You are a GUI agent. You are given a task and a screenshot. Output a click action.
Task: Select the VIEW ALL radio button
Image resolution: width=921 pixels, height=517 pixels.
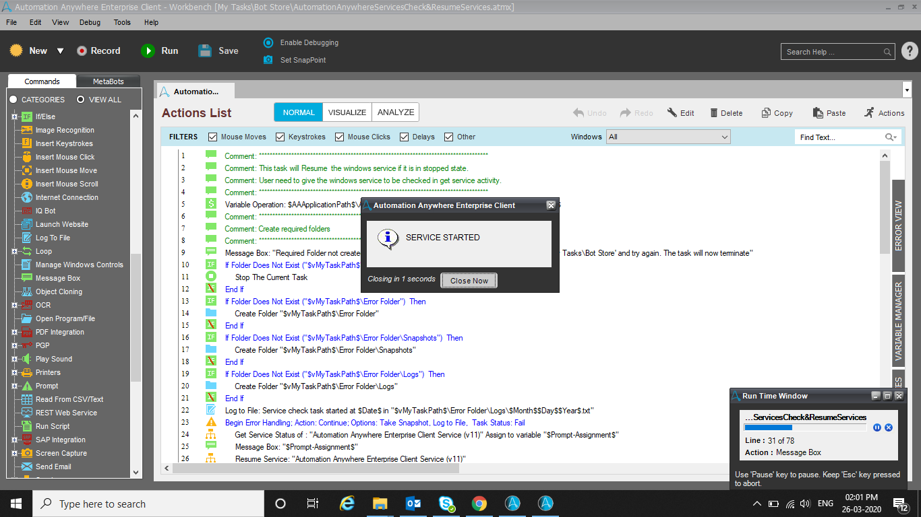[x=81, y=100]
